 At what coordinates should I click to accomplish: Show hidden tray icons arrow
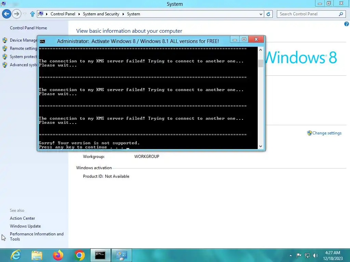(291, 256)
